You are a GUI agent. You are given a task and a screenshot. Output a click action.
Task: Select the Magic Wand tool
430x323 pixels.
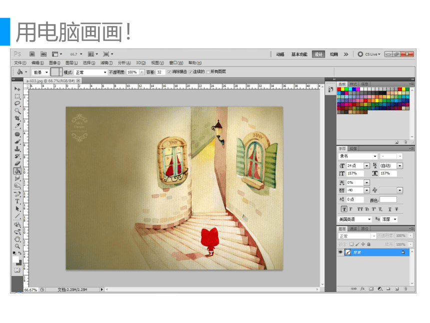(17, 111)
